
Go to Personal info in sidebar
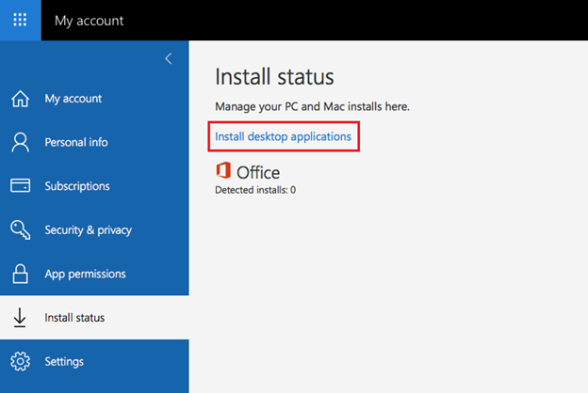(94, 142)
